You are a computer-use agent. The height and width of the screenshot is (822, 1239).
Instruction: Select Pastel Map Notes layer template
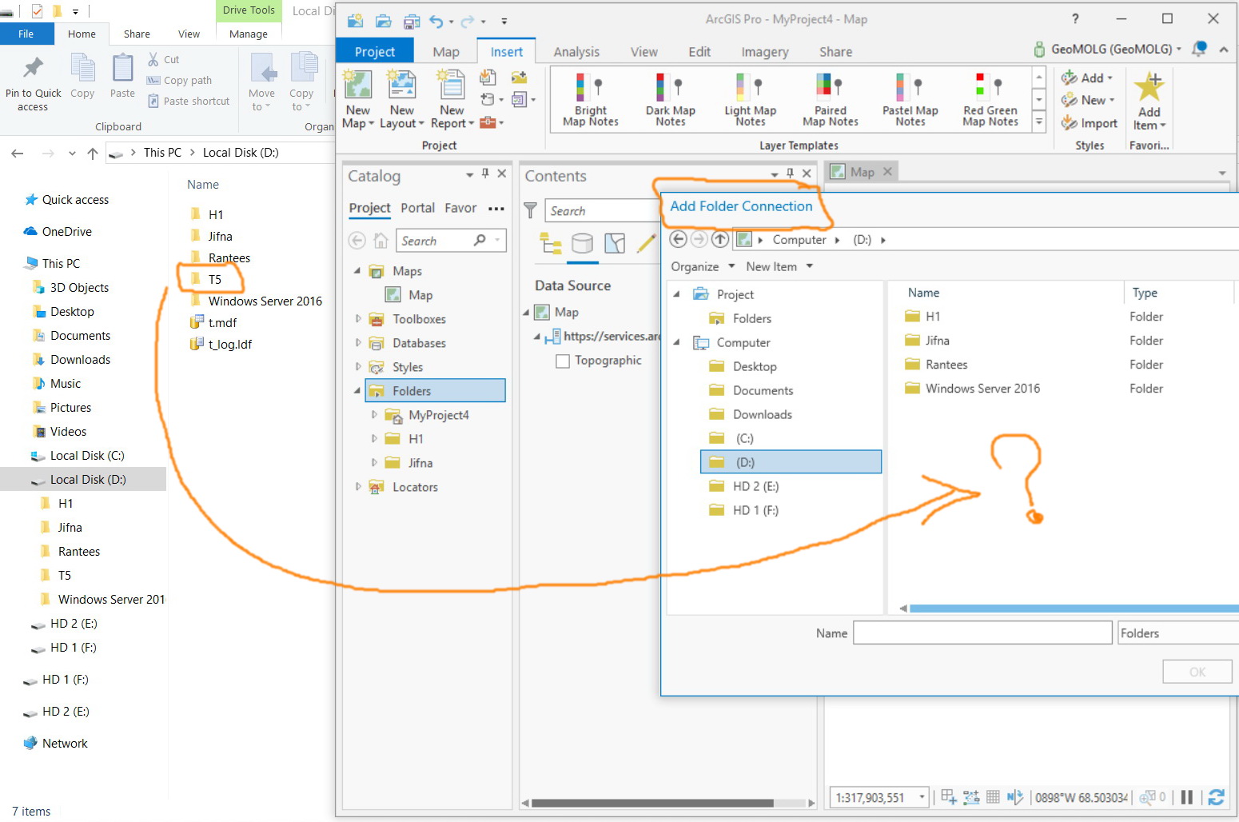[910, 99]
